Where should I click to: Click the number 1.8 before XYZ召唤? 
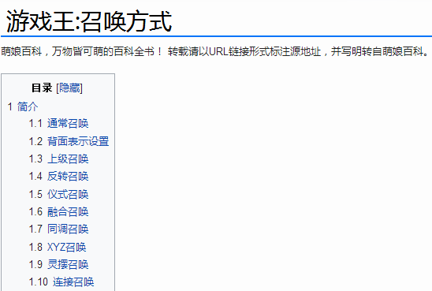tap(35, 247)
